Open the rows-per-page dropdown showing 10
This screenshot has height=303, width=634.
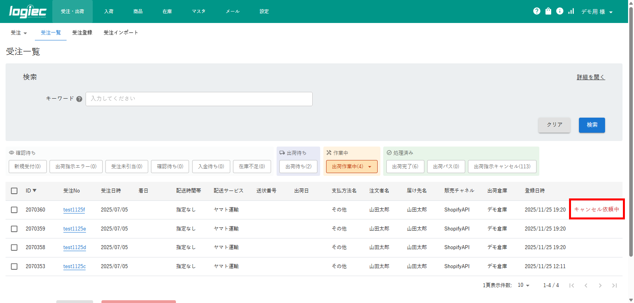click(523, 285)
